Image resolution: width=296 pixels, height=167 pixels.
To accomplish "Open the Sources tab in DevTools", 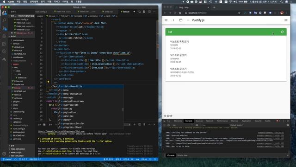I will coord(199,121).
